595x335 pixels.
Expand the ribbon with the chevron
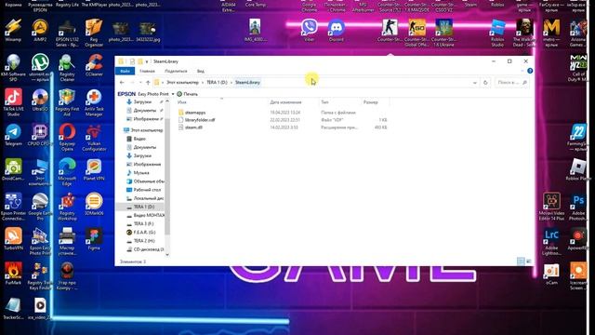click(x=522, y=71)
